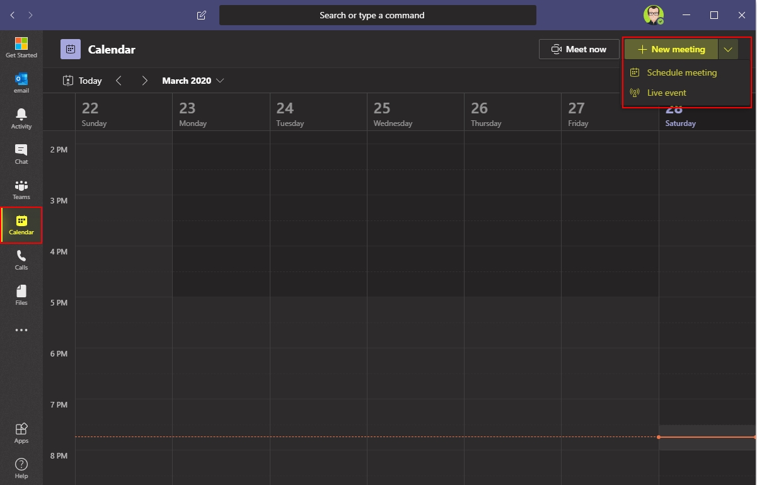This screenshot has width=757, height=485.
Task: Open the Outlook email icon
Action: click(21, 83)
